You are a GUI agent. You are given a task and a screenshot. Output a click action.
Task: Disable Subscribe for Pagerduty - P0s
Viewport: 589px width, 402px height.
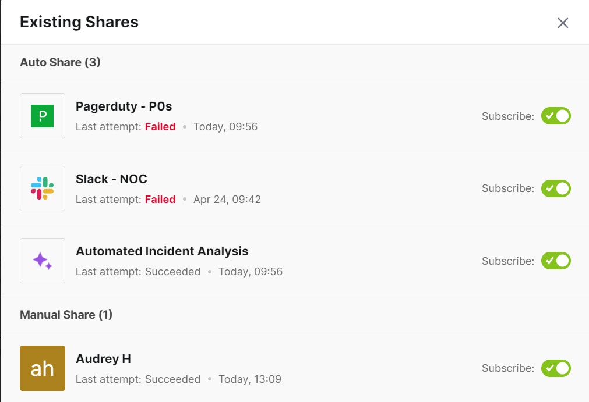(556, 116)
